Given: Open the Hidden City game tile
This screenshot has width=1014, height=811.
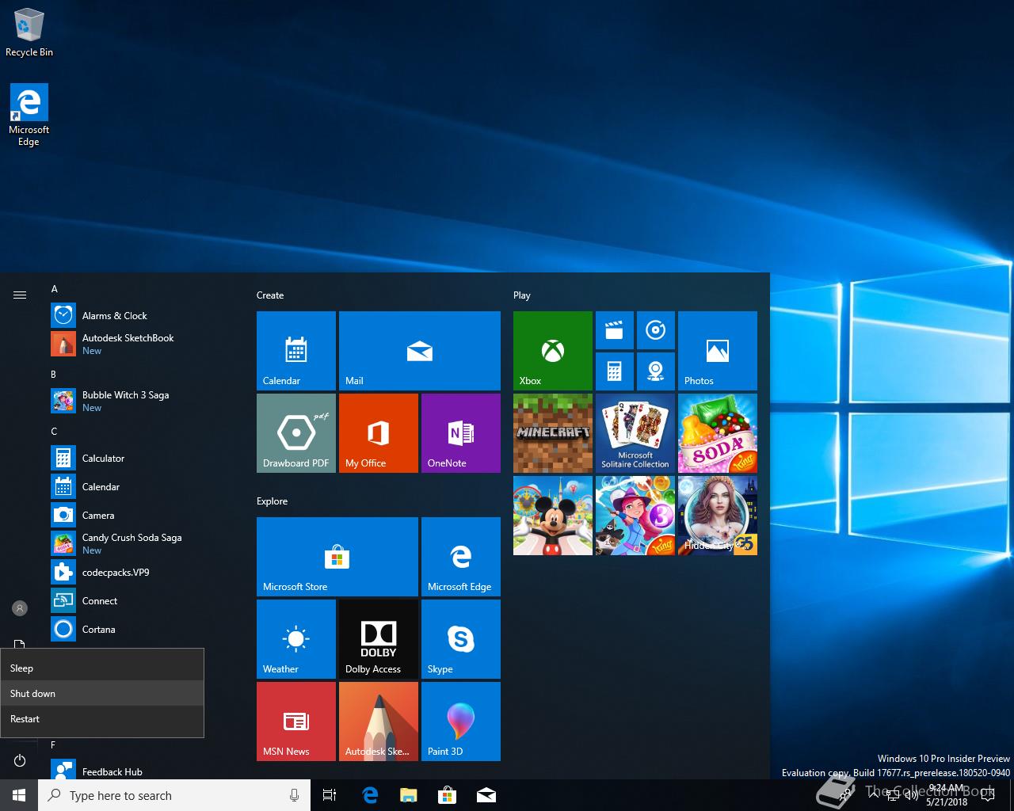Looking at the screenshot, I should tap(718, 516).
